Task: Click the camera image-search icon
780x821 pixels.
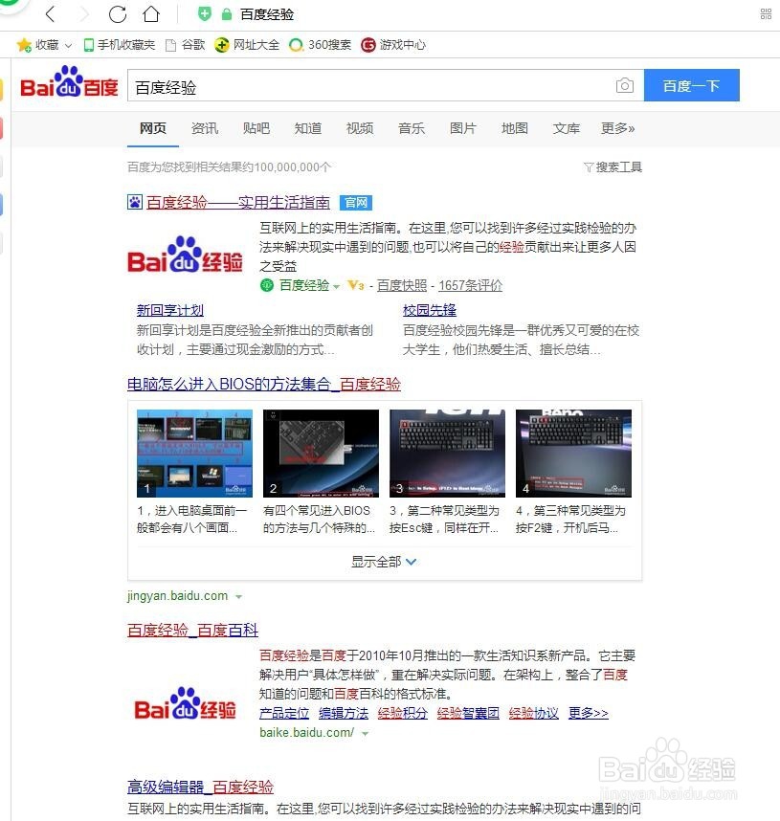Action: 624,85
